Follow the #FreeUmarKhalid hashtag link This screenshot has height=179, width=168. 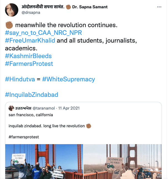[30, 41]
